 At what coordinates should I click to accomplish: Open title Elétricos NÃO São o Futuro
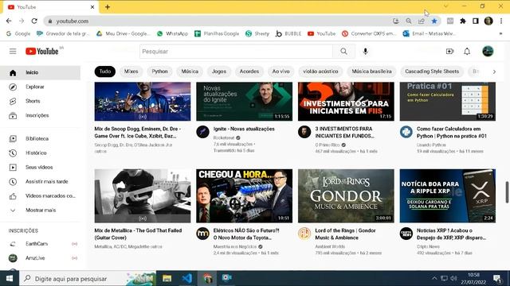(246, 234)
